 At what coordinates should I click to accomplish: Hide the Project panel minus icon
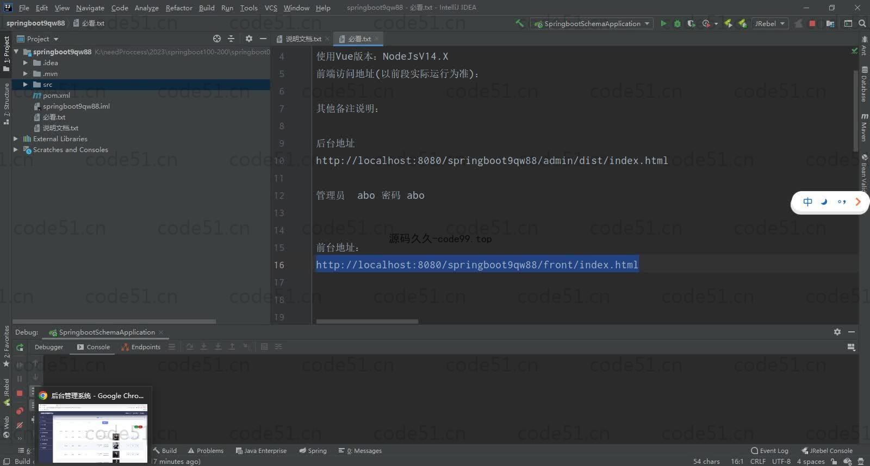coord(263,39)
